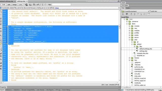Follow the Setup link in the info bar
The width and height of the screenshot is (162, 91).
tap(57, 8)
